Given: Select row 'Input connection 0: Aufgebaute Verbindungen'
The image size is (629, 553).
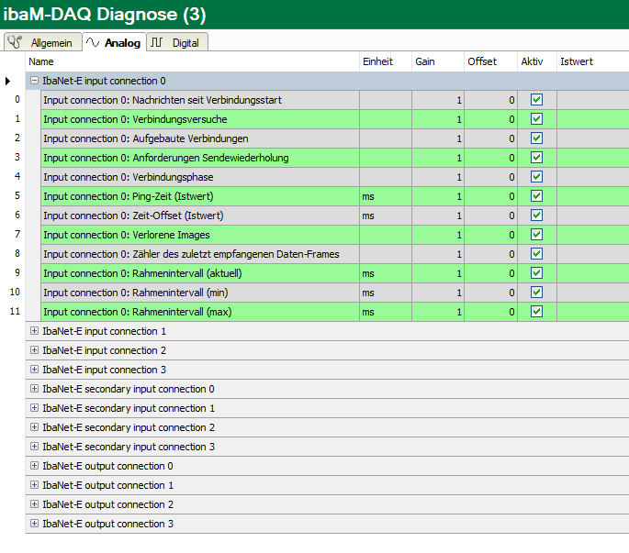Looking at the screenshot, I should (x=200, y=138).
